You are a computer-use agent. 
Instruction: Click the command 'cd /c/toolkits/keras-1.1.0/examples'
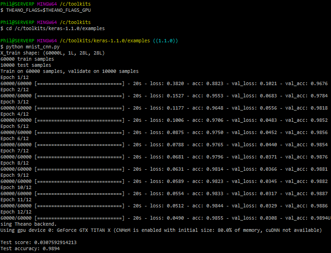(x=55, y=29)
